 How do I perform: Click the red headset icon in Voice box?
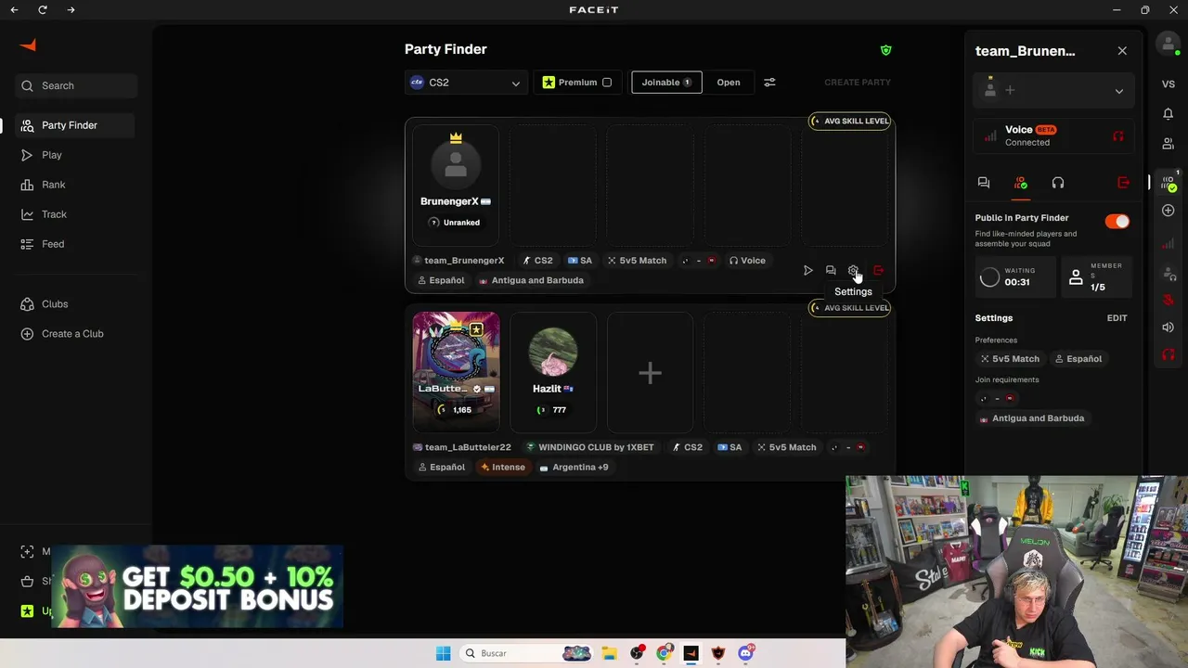[1117, 136]
